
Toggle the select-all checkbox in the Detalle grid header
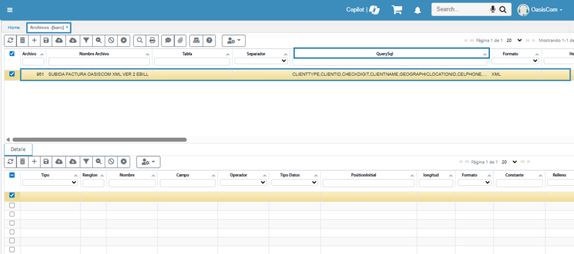point(12,175)
